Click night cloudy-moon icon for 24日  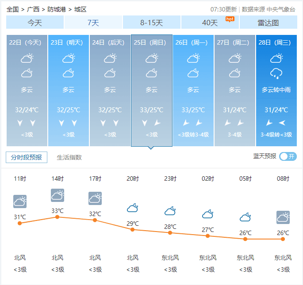click(110, 73)
